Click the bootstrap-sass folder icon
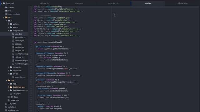 point(11,87)
